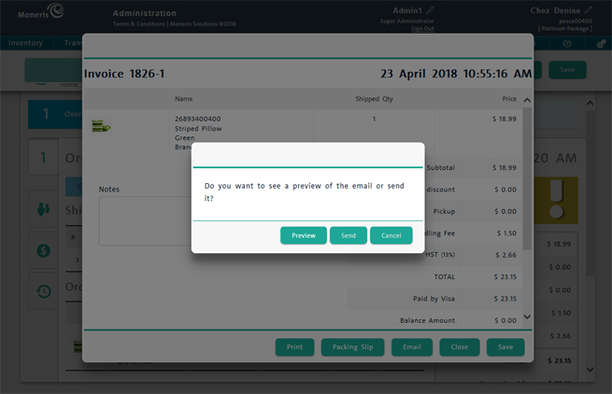Screen dimensions: 612x394
Task: Click the Print invoice button
Action: [x=294, y=347]
